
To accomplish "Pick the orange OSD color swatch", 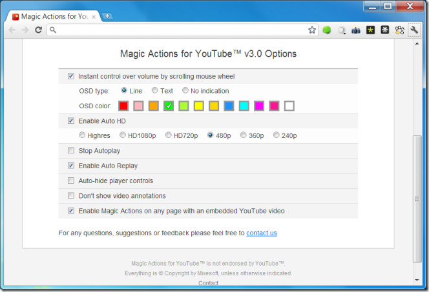I will coord(154,106).
